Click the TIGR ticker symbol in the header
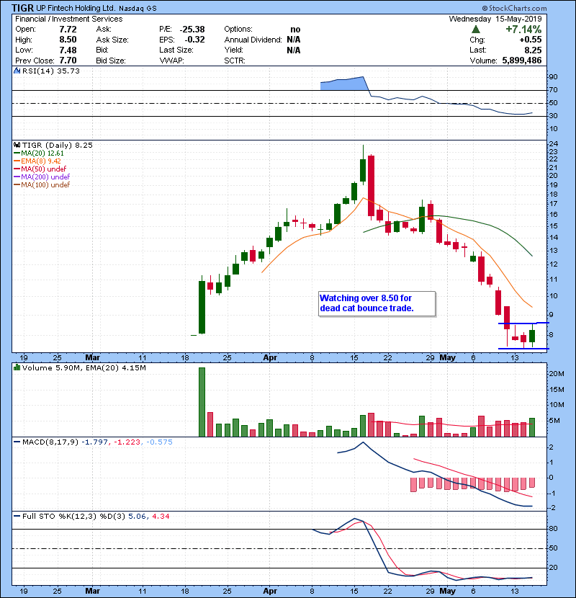The height and width of the screenshot is (598, 576). (23, 8)
